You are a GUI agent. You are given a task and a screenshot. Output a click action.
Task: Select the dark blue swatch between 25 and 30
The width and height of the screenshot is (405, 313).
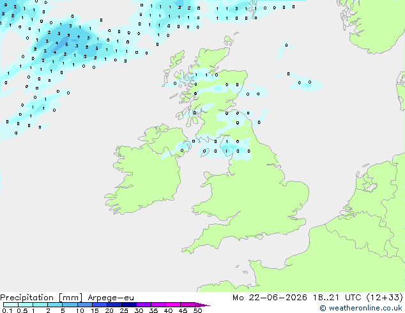[x=128, y=305]
